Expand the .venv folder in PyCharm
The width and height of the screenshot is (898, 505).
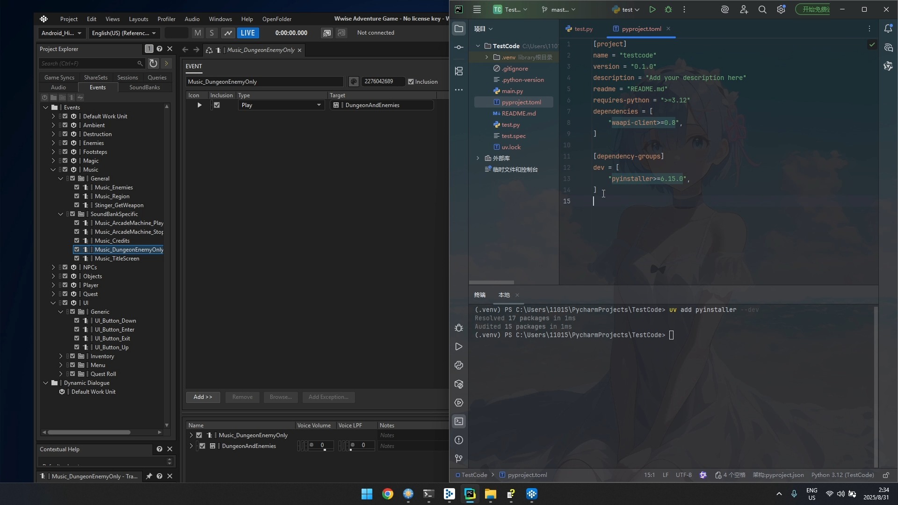(x=486, y=57)
